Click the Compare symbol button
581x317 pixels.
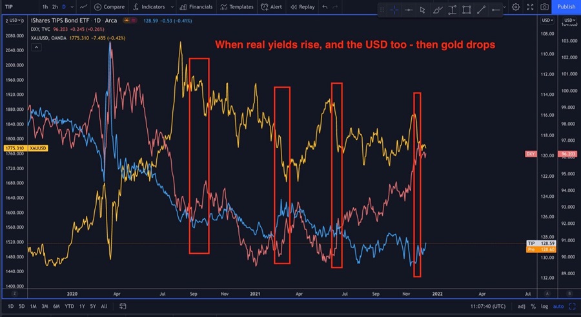point(109,6)
